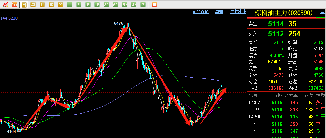Switch to the 1-minute chart
The width and height of the screenshot is (326, 138).
point(70,4)
